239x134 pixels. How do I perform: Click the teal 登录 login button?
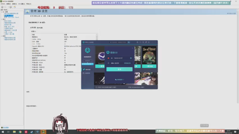point(119,69)
